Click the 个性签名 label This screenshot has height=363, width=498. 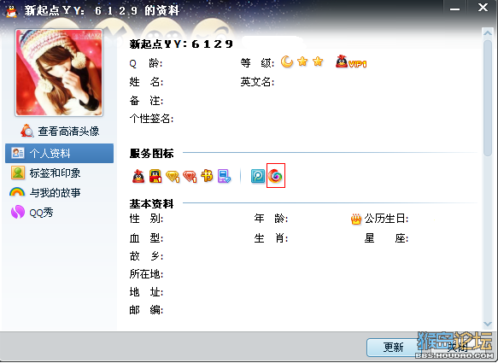pos(151,119)
